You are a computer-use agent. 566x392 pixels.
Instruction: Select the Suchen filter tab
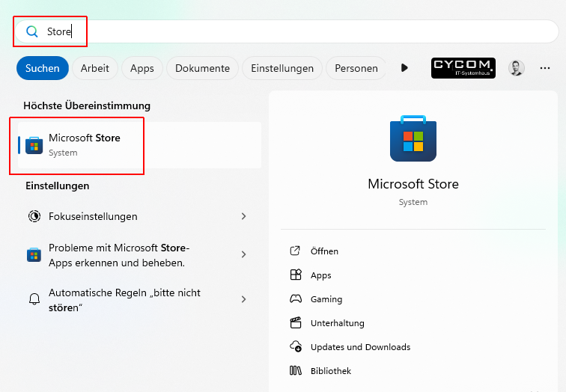[x=42, y=68]
